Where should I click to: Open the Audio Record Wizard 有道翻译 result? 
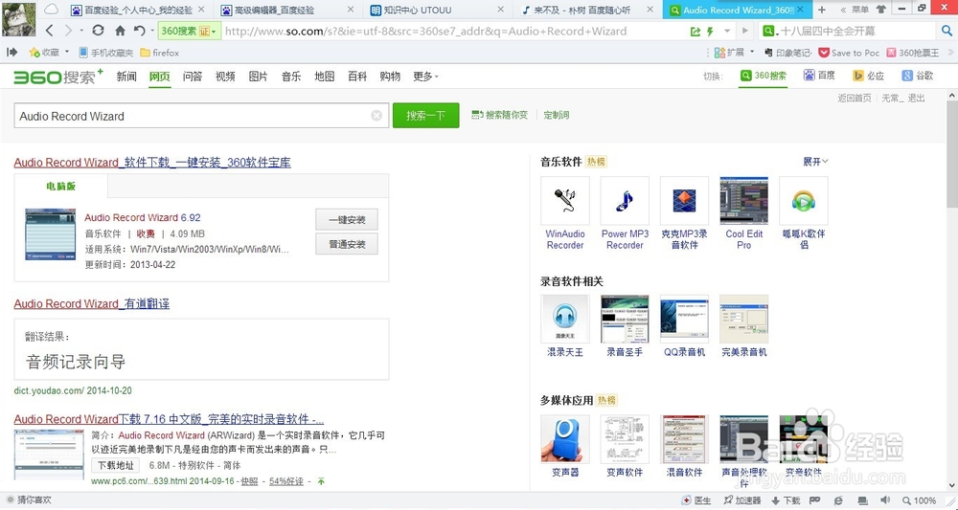pos(92,304)
